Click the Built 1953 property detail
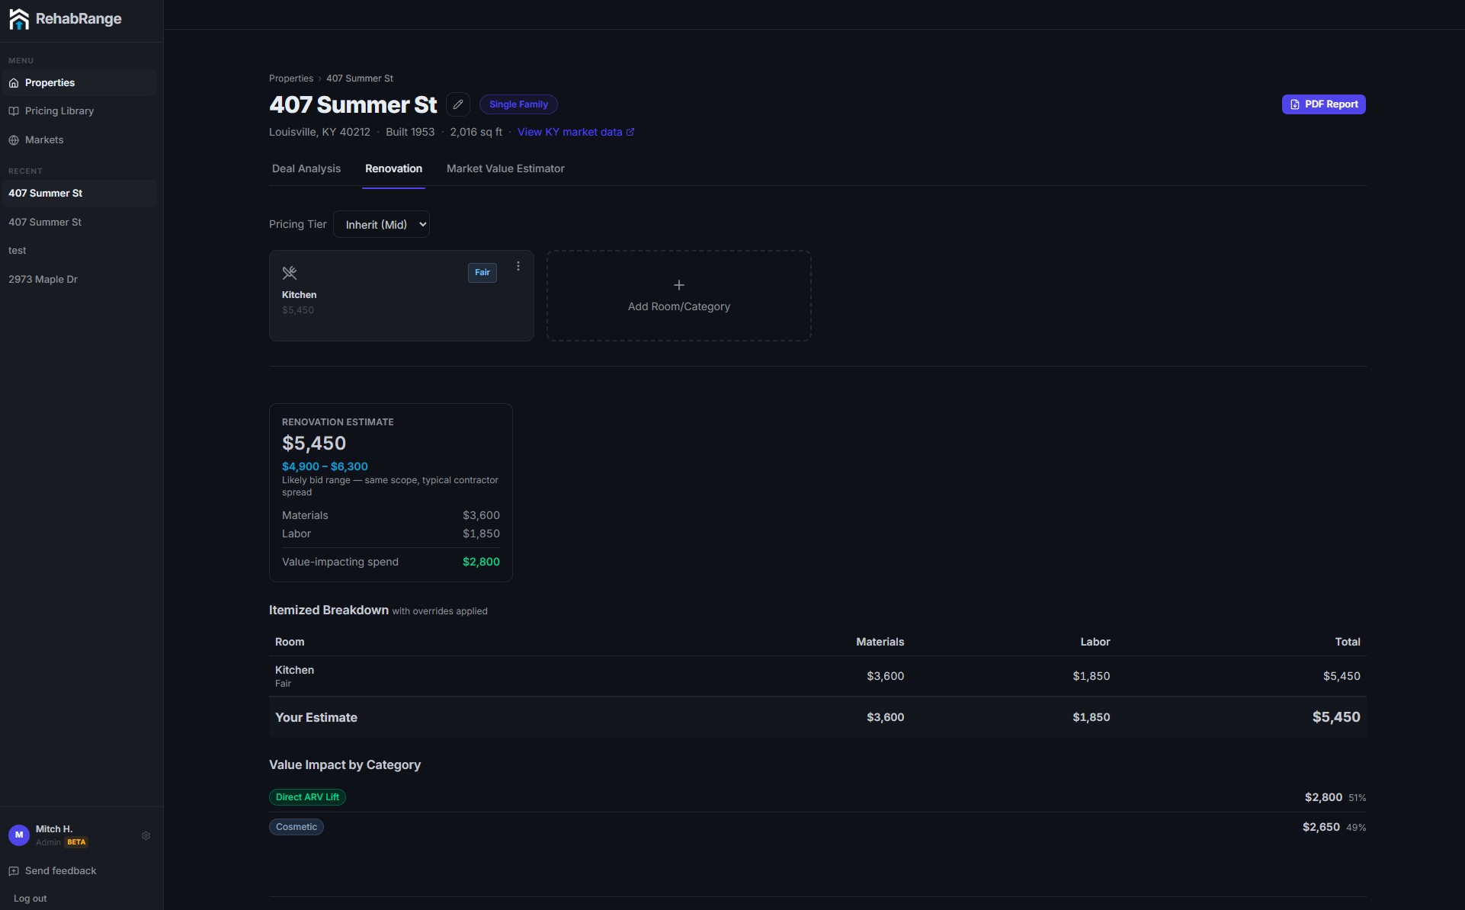1465x910 pixels. 410,133
